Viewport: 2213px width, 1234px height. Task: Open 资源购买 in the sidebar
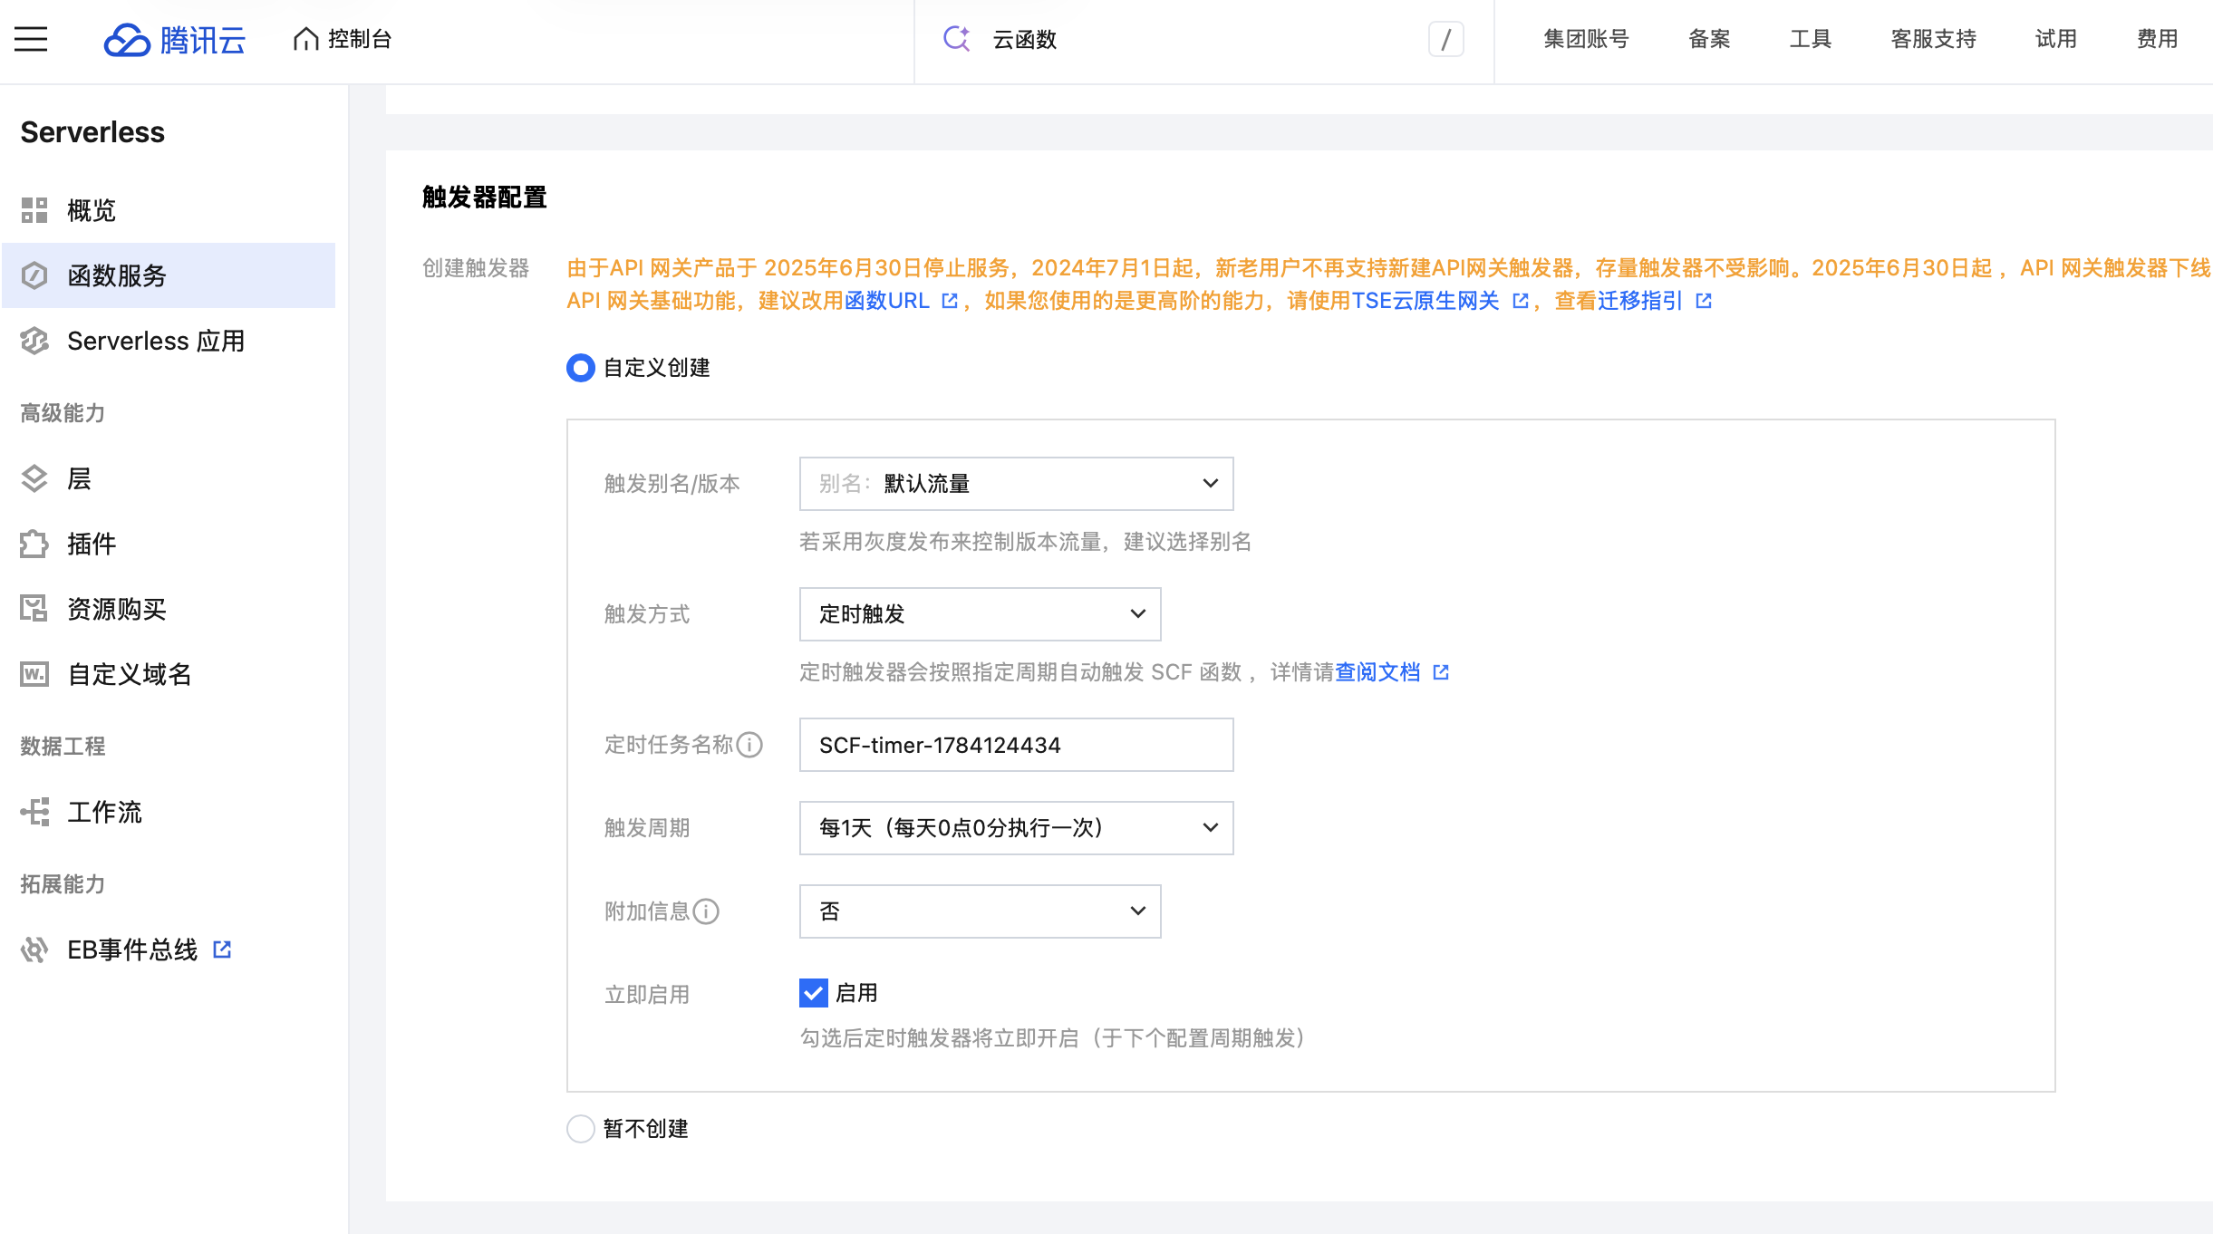point(169,609)
